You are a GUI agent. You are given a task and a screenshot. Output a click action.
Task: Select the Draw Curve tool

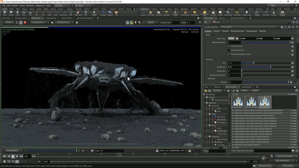pos(63,13)
